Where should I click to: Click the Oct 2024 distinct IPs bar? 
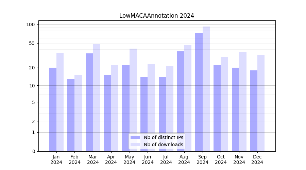click(x=217, y=108)
